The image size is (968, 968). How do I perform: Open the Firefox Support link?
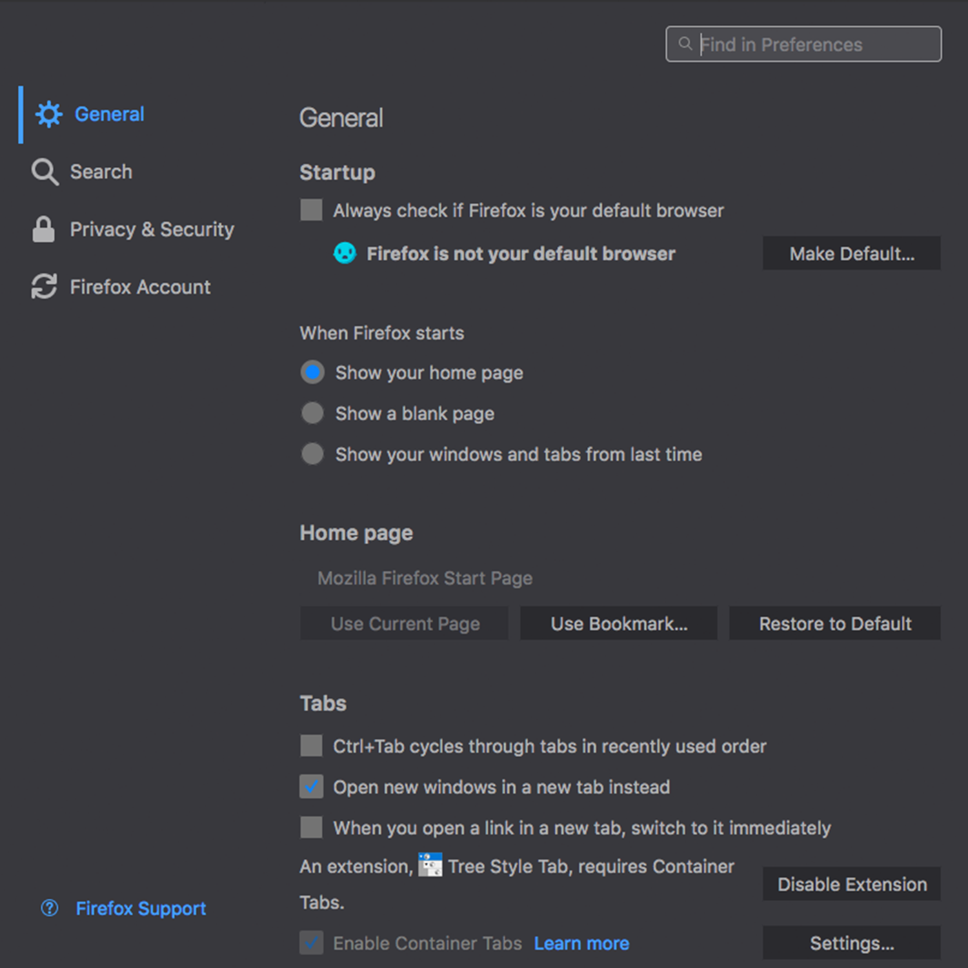pyautogui.click(x=141, y=909)
